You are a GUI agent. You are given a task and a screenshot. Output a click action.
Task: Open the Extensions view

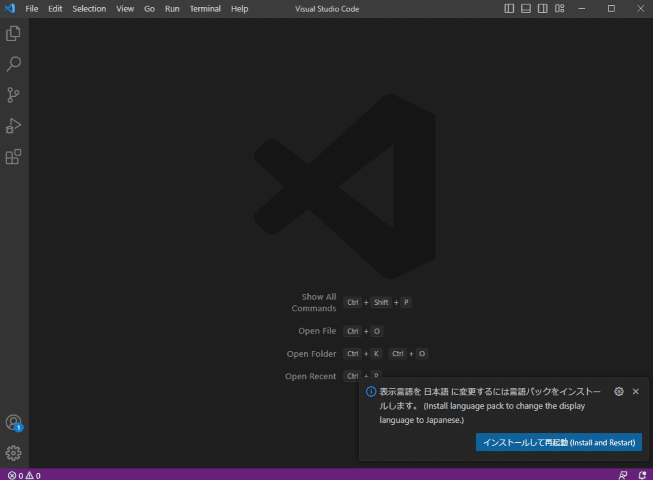click(14, 157)
